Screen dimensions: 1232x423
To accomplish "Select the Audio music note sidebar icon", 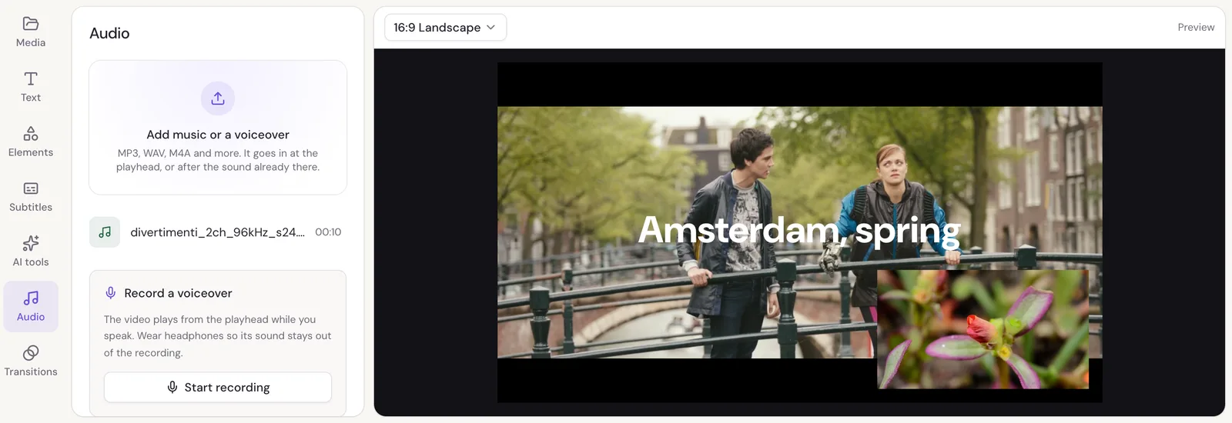I will [31, 298].
